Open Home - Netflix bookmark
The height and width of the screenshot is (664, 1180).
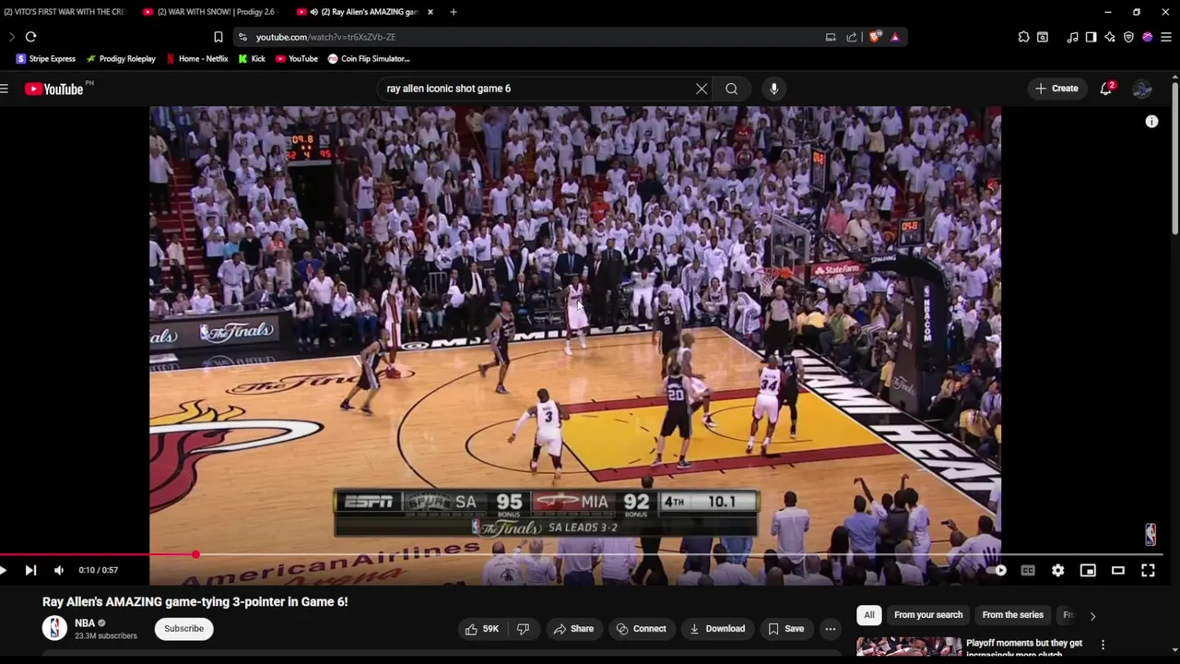click(x=197, y=58)
